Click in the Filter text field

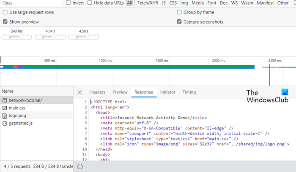point(30,3)
